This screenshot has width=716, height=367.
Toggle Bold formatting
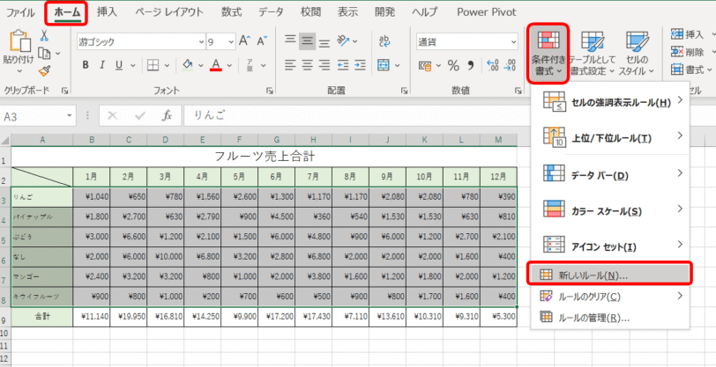click(x=86, y=65)
